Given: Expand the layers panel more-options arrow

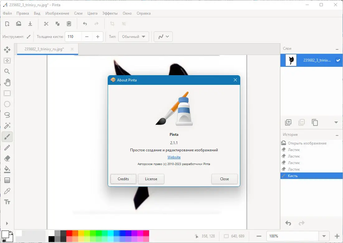Looking at the screenshot, I should [x=336, y=122].
